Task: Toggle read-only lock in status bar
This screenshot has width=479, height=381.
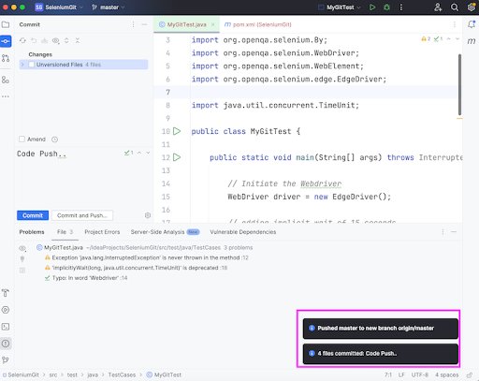Action: click(470, 374)
